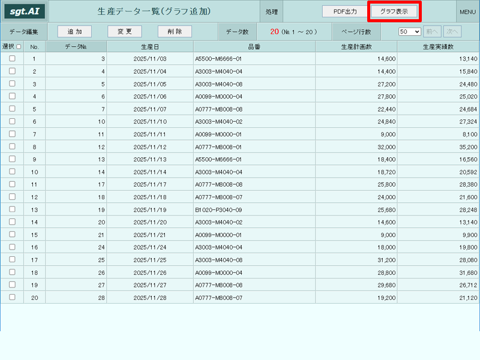Open the グラフ表示 graph view
Screen dimensions: 480x360
pyautogui.click(x=394, y=11)
